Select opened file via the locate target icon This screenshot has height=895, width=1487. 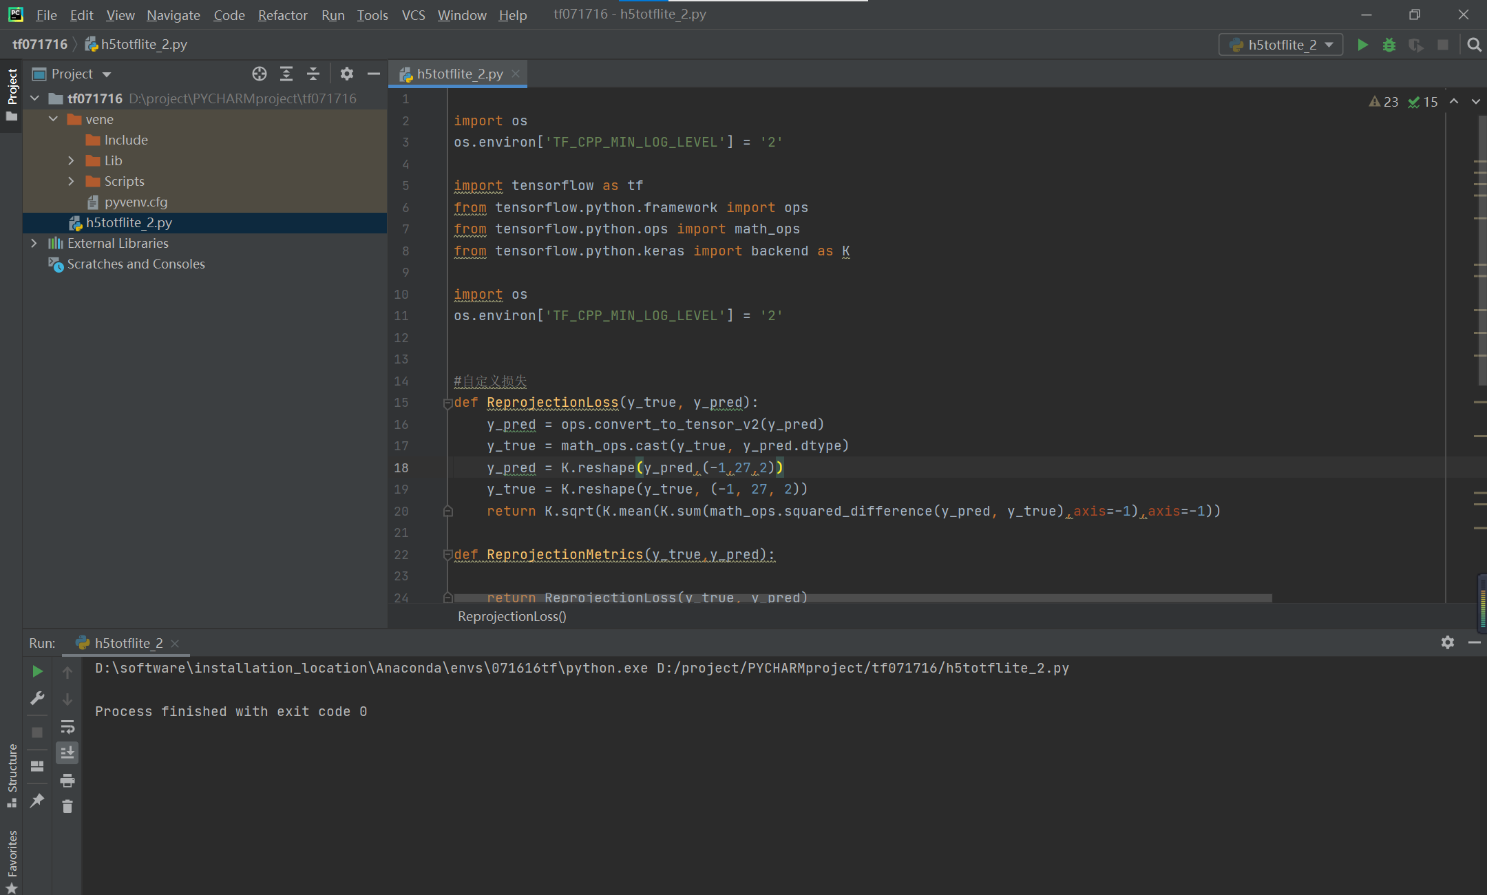(259, 74)
